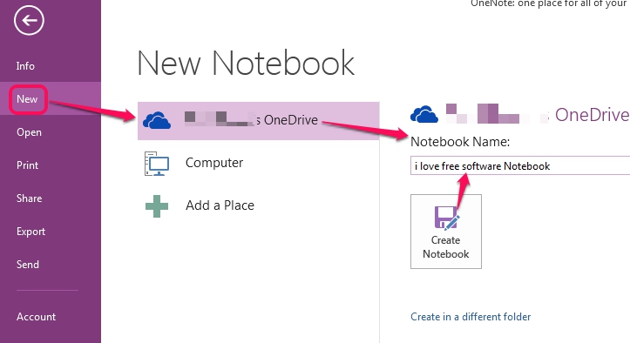The height and width of the screenshot is (343, 630).
Task: Click the Notebook Name label
Action: [x=460, y=142]
